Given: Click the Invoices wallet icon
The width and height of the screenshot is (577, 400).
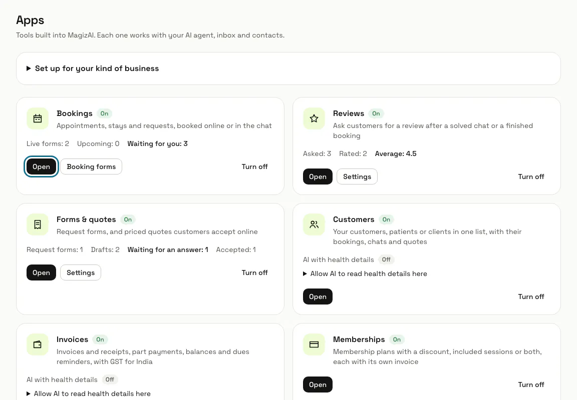Looking at the screenshot, I should coord(38,344).
